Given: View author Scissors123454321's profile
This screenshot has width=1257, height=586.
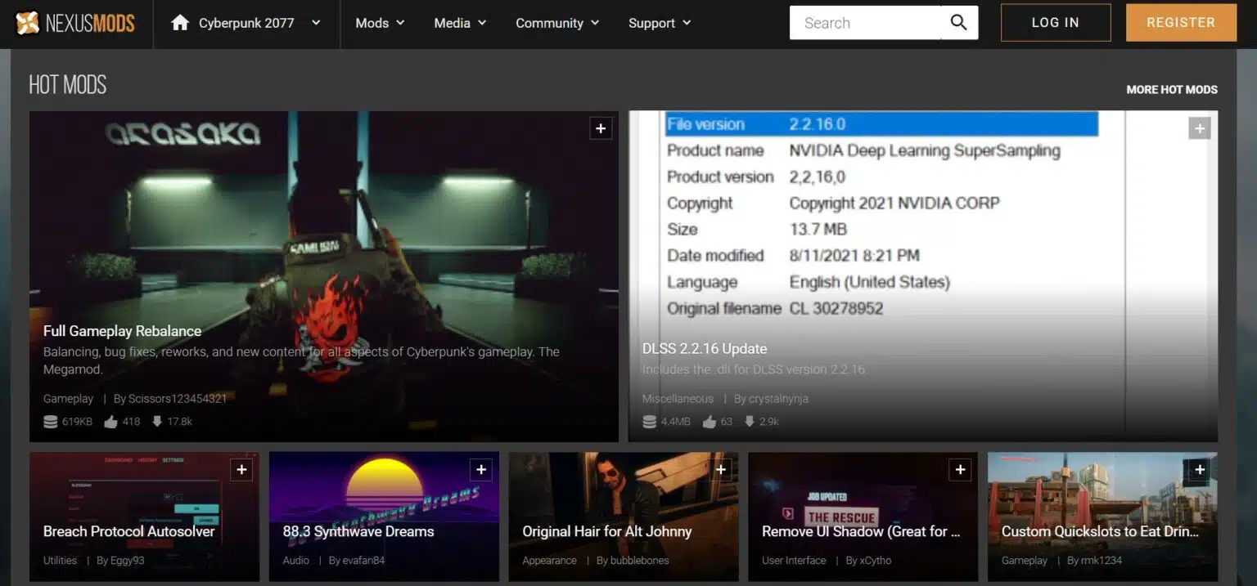Looking at the screenshot, I should pos(178,399).
